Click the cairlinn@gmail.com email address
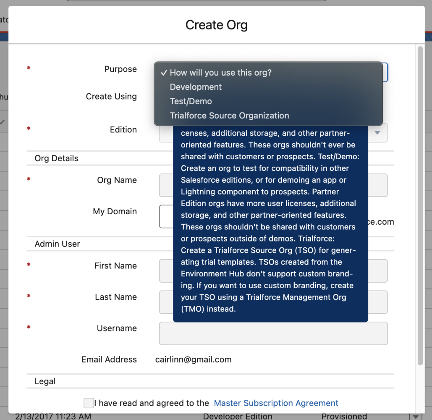Image resolution: width=432 pixels, height=420 pixels. coord(193,360)
